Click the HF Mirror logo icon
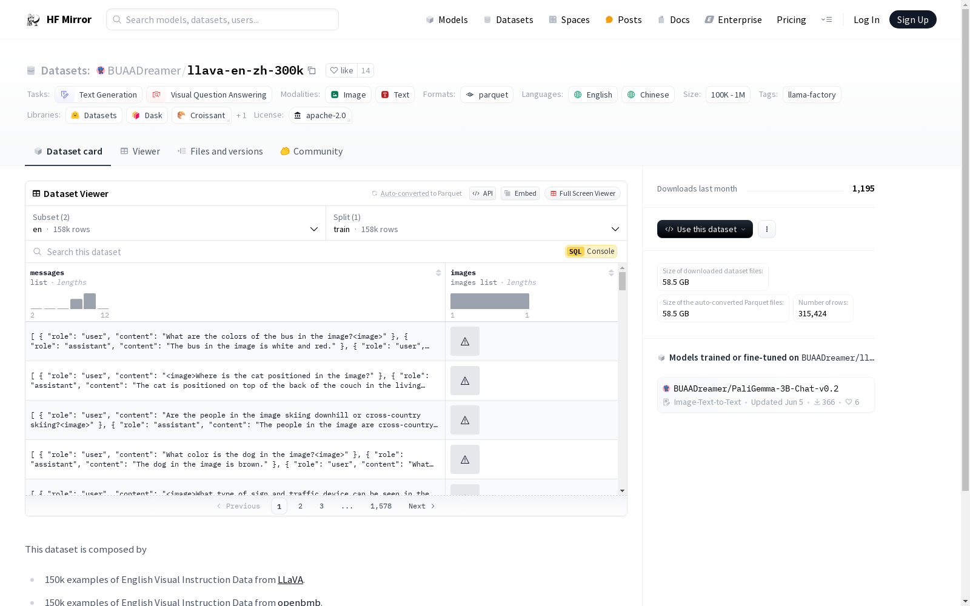 point(33,19)
